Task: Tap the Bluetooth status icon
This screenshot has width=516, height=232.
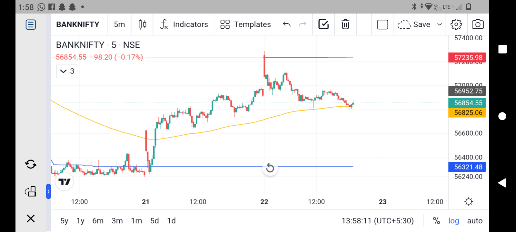Action: pos(414,6)
